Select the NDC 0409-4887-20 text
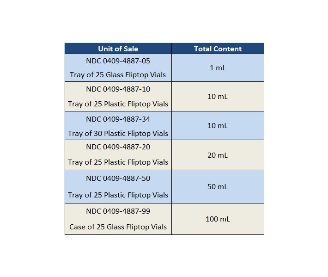This screenshot has height=277, width=328. click(118, 147)
